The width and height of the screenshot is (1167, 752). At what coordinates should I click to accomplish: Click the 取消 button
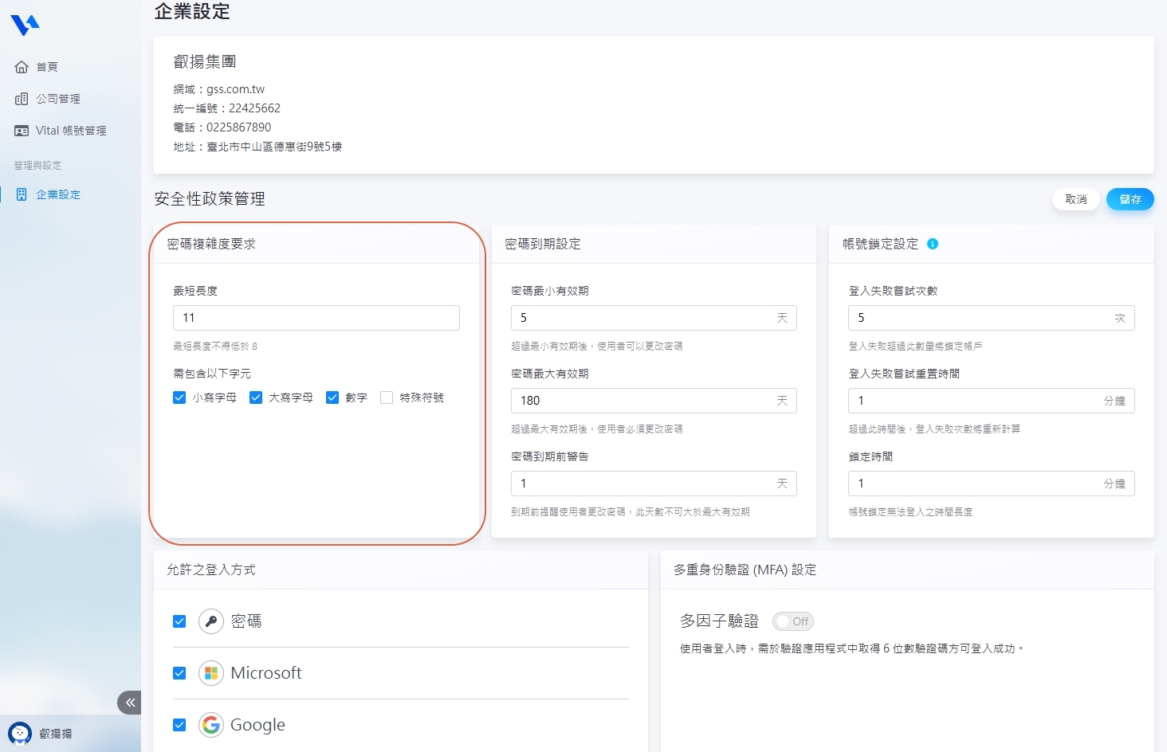1075,199
